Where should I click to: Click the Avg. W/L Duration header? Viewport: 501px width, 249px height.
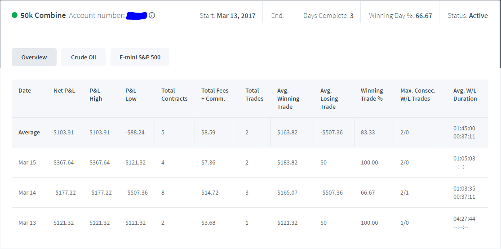coord(465,95)
